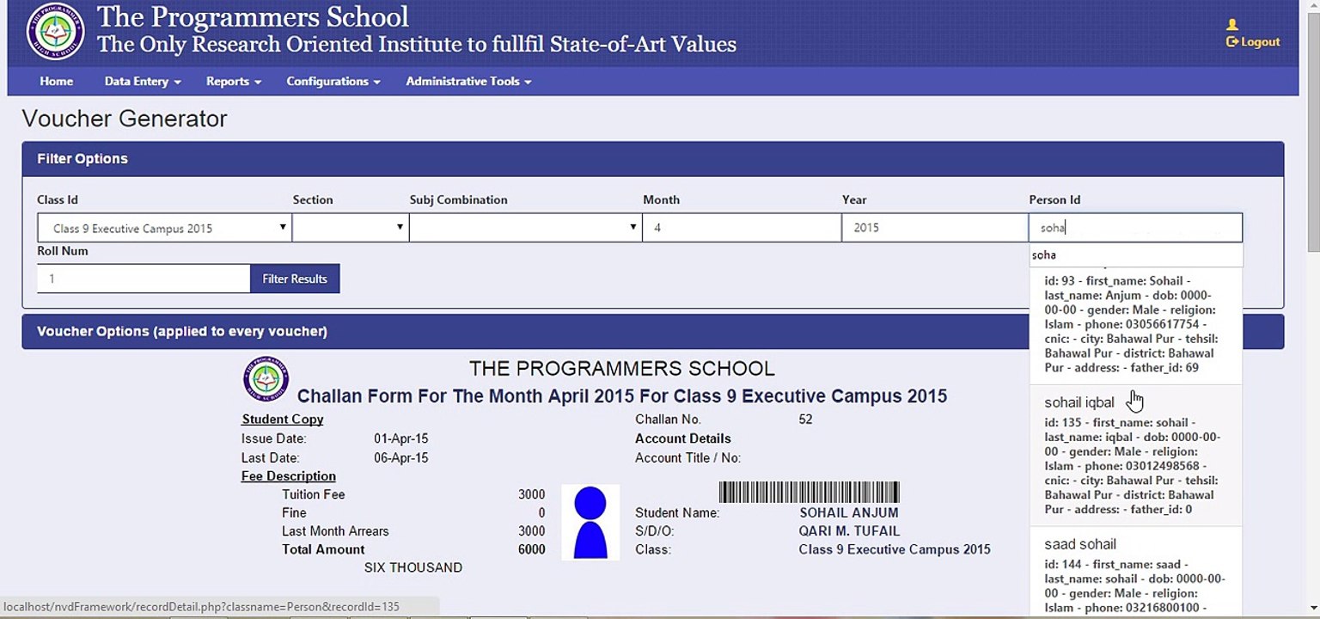Expand the Data Entery menu
This screenshot has width=1320, height=619.
143,81
